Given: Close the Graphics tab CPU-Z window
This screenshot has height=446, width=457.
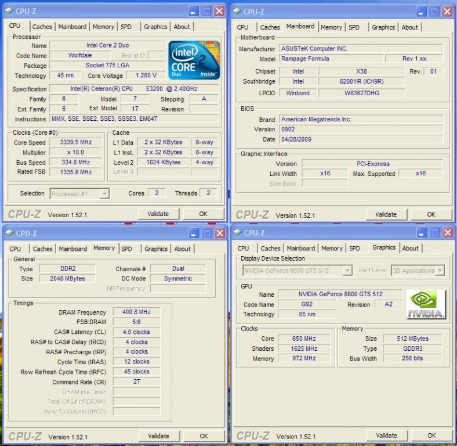Looking at the screenshot, I should click(x=448, y=233).
